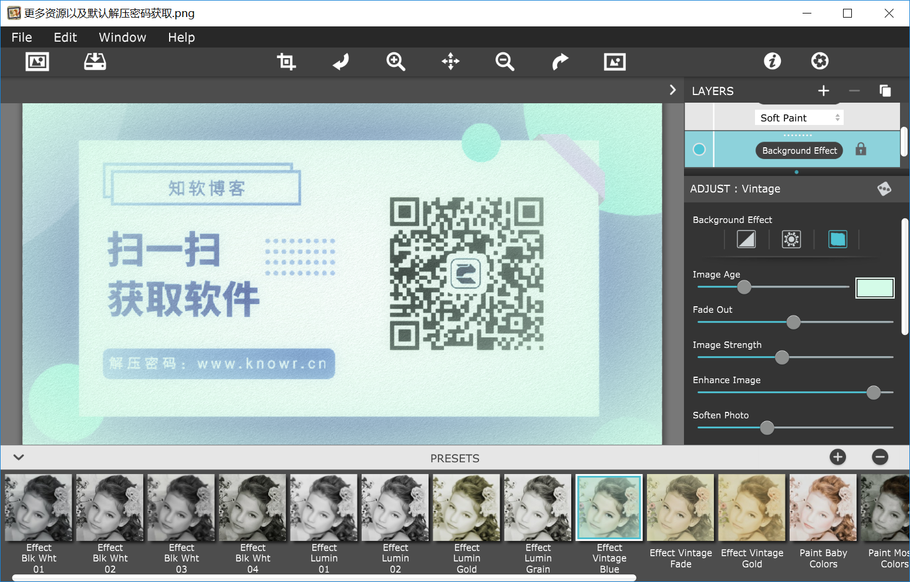Click the Enhance Image slider handle
910x582 pixels.
coord(874,392)
